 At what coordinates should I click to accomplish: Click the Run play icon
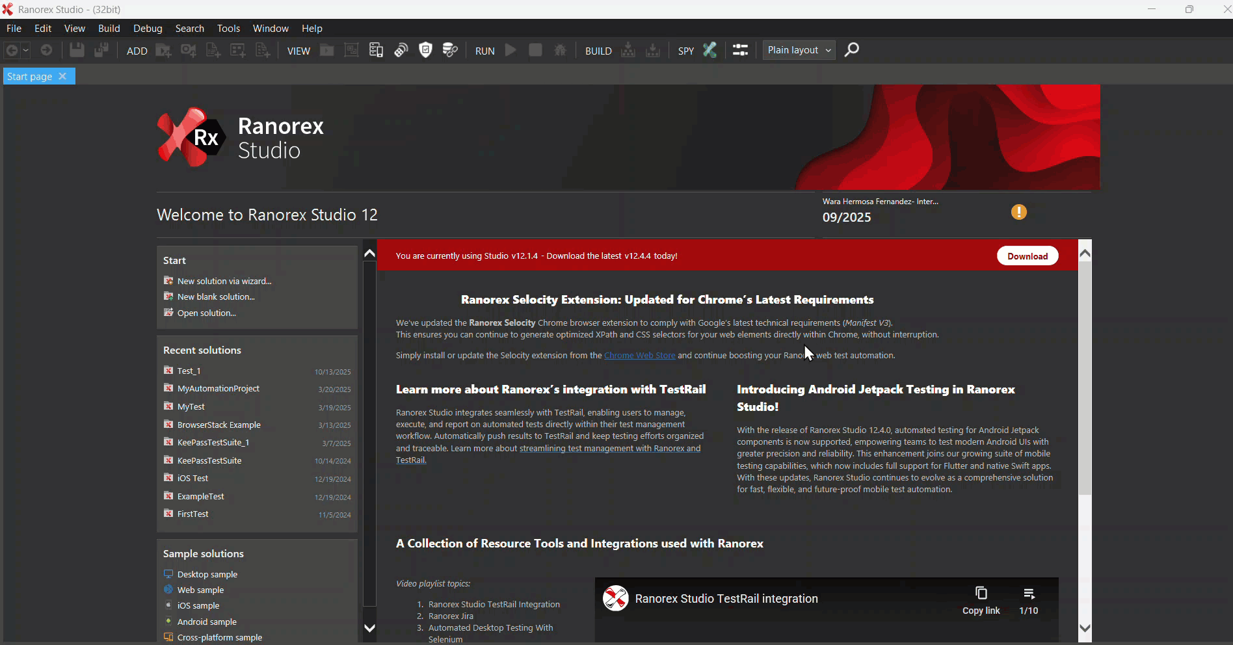click(x=511, y=50)
